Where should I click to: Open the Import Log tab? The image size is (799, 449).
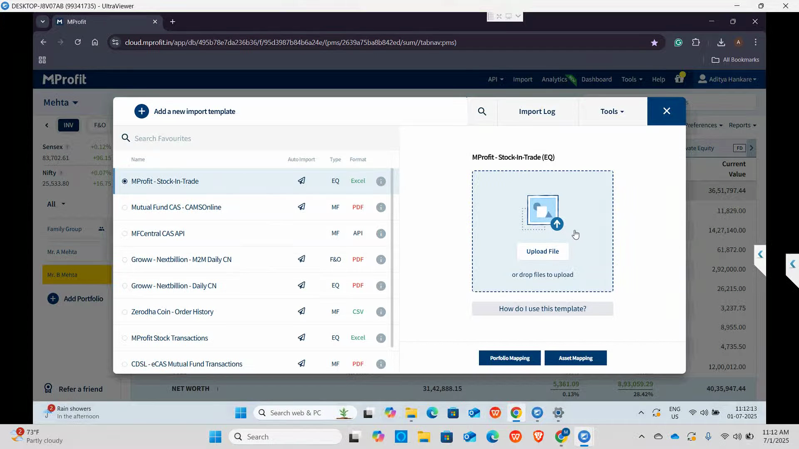pyautogui.click(x=537, y=111)
